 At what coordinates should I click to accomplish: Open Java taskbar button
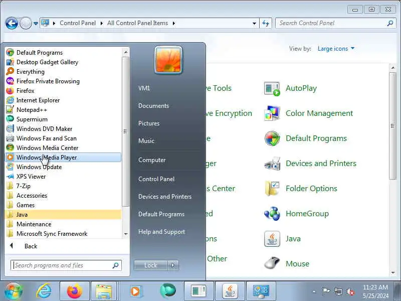point(230,291)
